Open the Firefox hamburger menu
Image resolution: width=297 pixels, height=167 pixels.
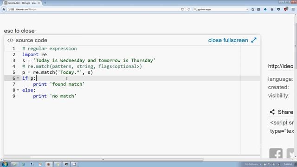point(293,9)
